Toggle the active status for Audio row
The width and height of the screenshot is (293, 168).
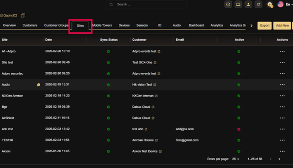[x=239, y=85]
